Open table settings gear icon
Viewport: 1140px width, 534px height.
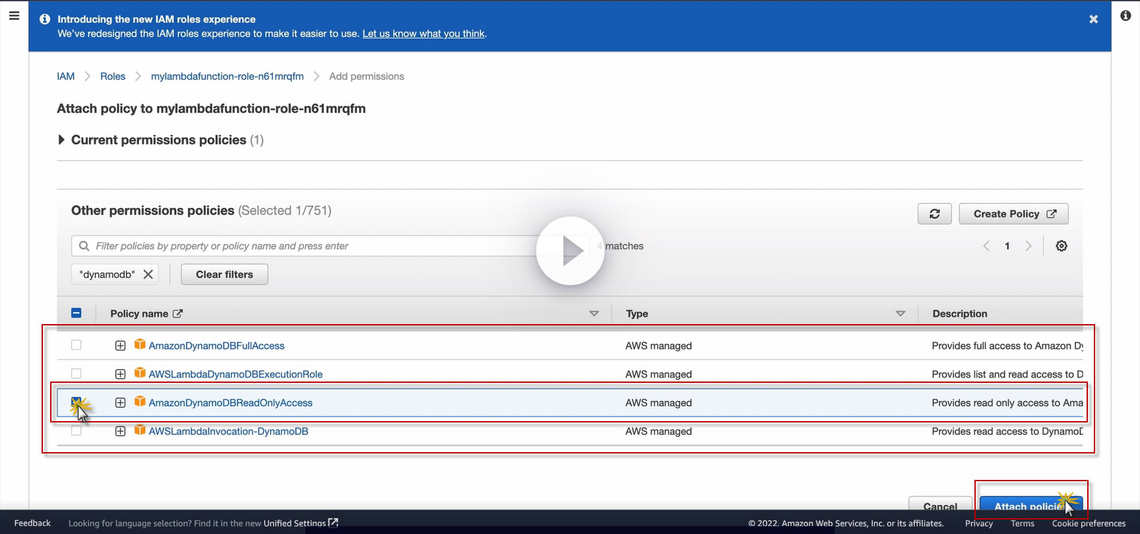click(x=1061, y=246)
